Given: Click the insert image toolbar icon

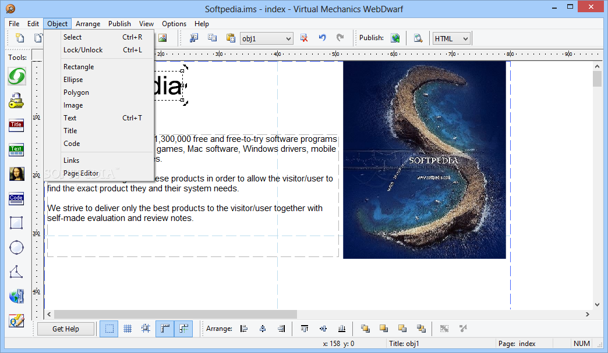Looking at the screenshot, I should tap(162, 38).
